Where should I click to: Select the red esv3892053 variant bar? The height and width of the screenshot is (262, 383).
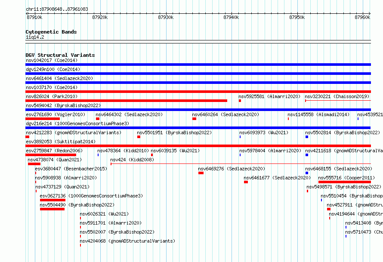tap(198, 146)
